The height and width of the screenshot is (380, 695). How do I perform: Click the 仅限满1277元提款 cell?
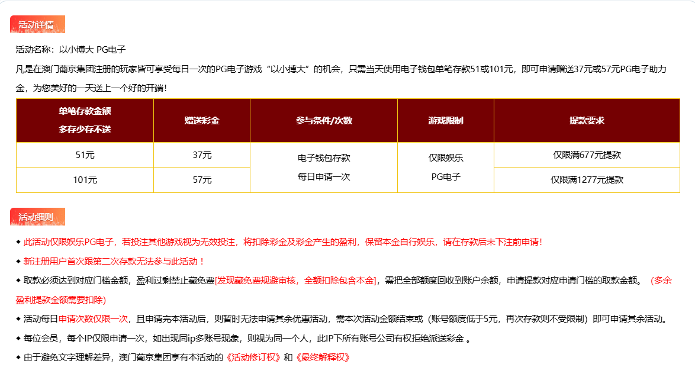586,180
